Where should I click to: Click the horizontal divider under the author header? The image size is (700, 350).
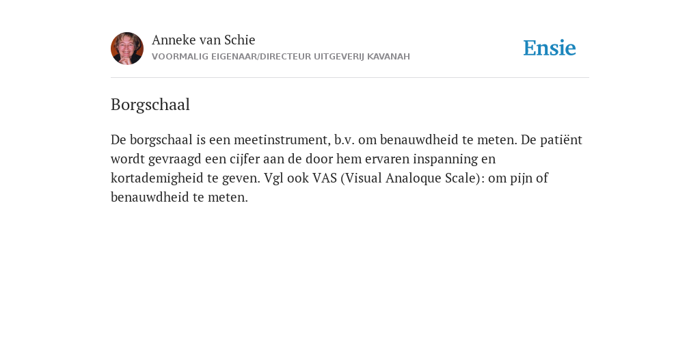pyautogui.click(x=350, y=78)
